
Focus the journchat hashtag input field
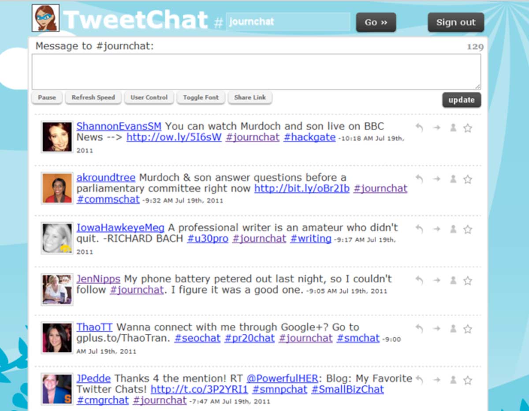(x=288, y=22)
